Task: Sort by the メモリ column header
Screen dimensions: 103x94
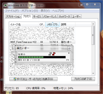Action: pyautogui.click(x=53, y=25)
